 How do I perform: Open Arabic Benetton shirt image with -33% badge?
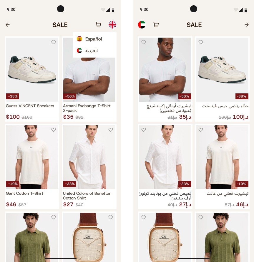tap(165, 157)
